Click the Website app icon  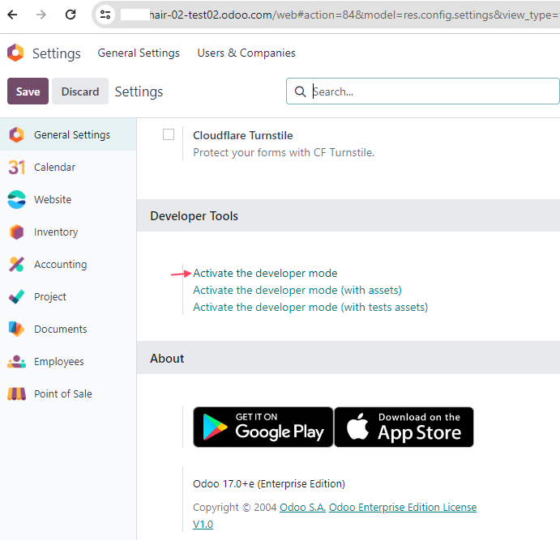(16, 199)
